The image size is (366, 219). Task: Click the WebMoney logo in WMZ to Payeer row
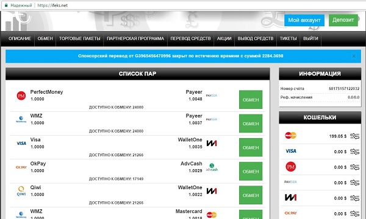click(21, 119)
